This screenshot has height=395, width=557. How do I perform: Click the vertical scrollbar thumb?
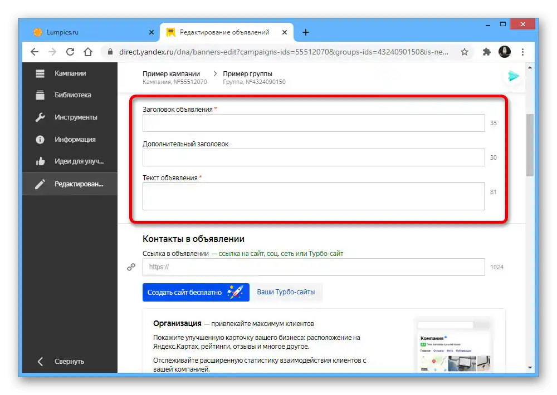[530, 145]
